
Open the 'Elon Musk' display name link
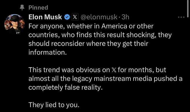click(x=45, y=17)
